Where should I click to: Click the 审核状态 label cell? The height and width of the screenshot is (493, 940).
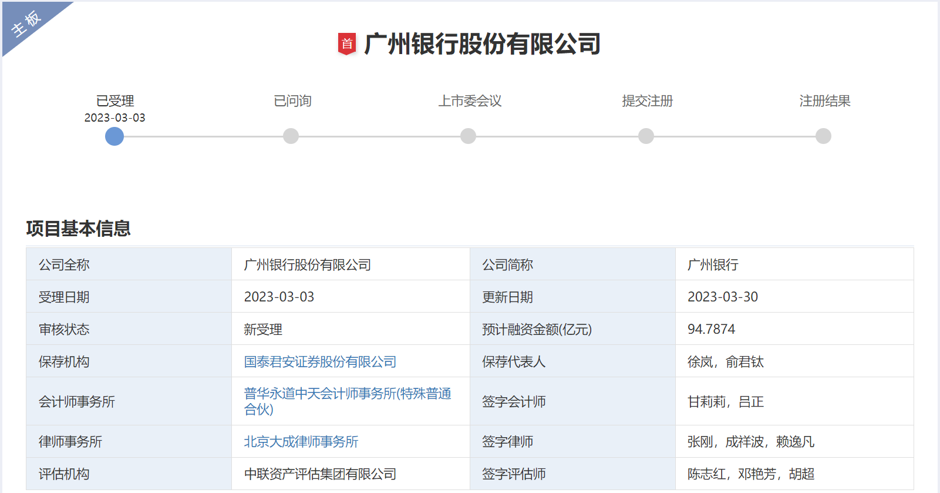[129, 329]
